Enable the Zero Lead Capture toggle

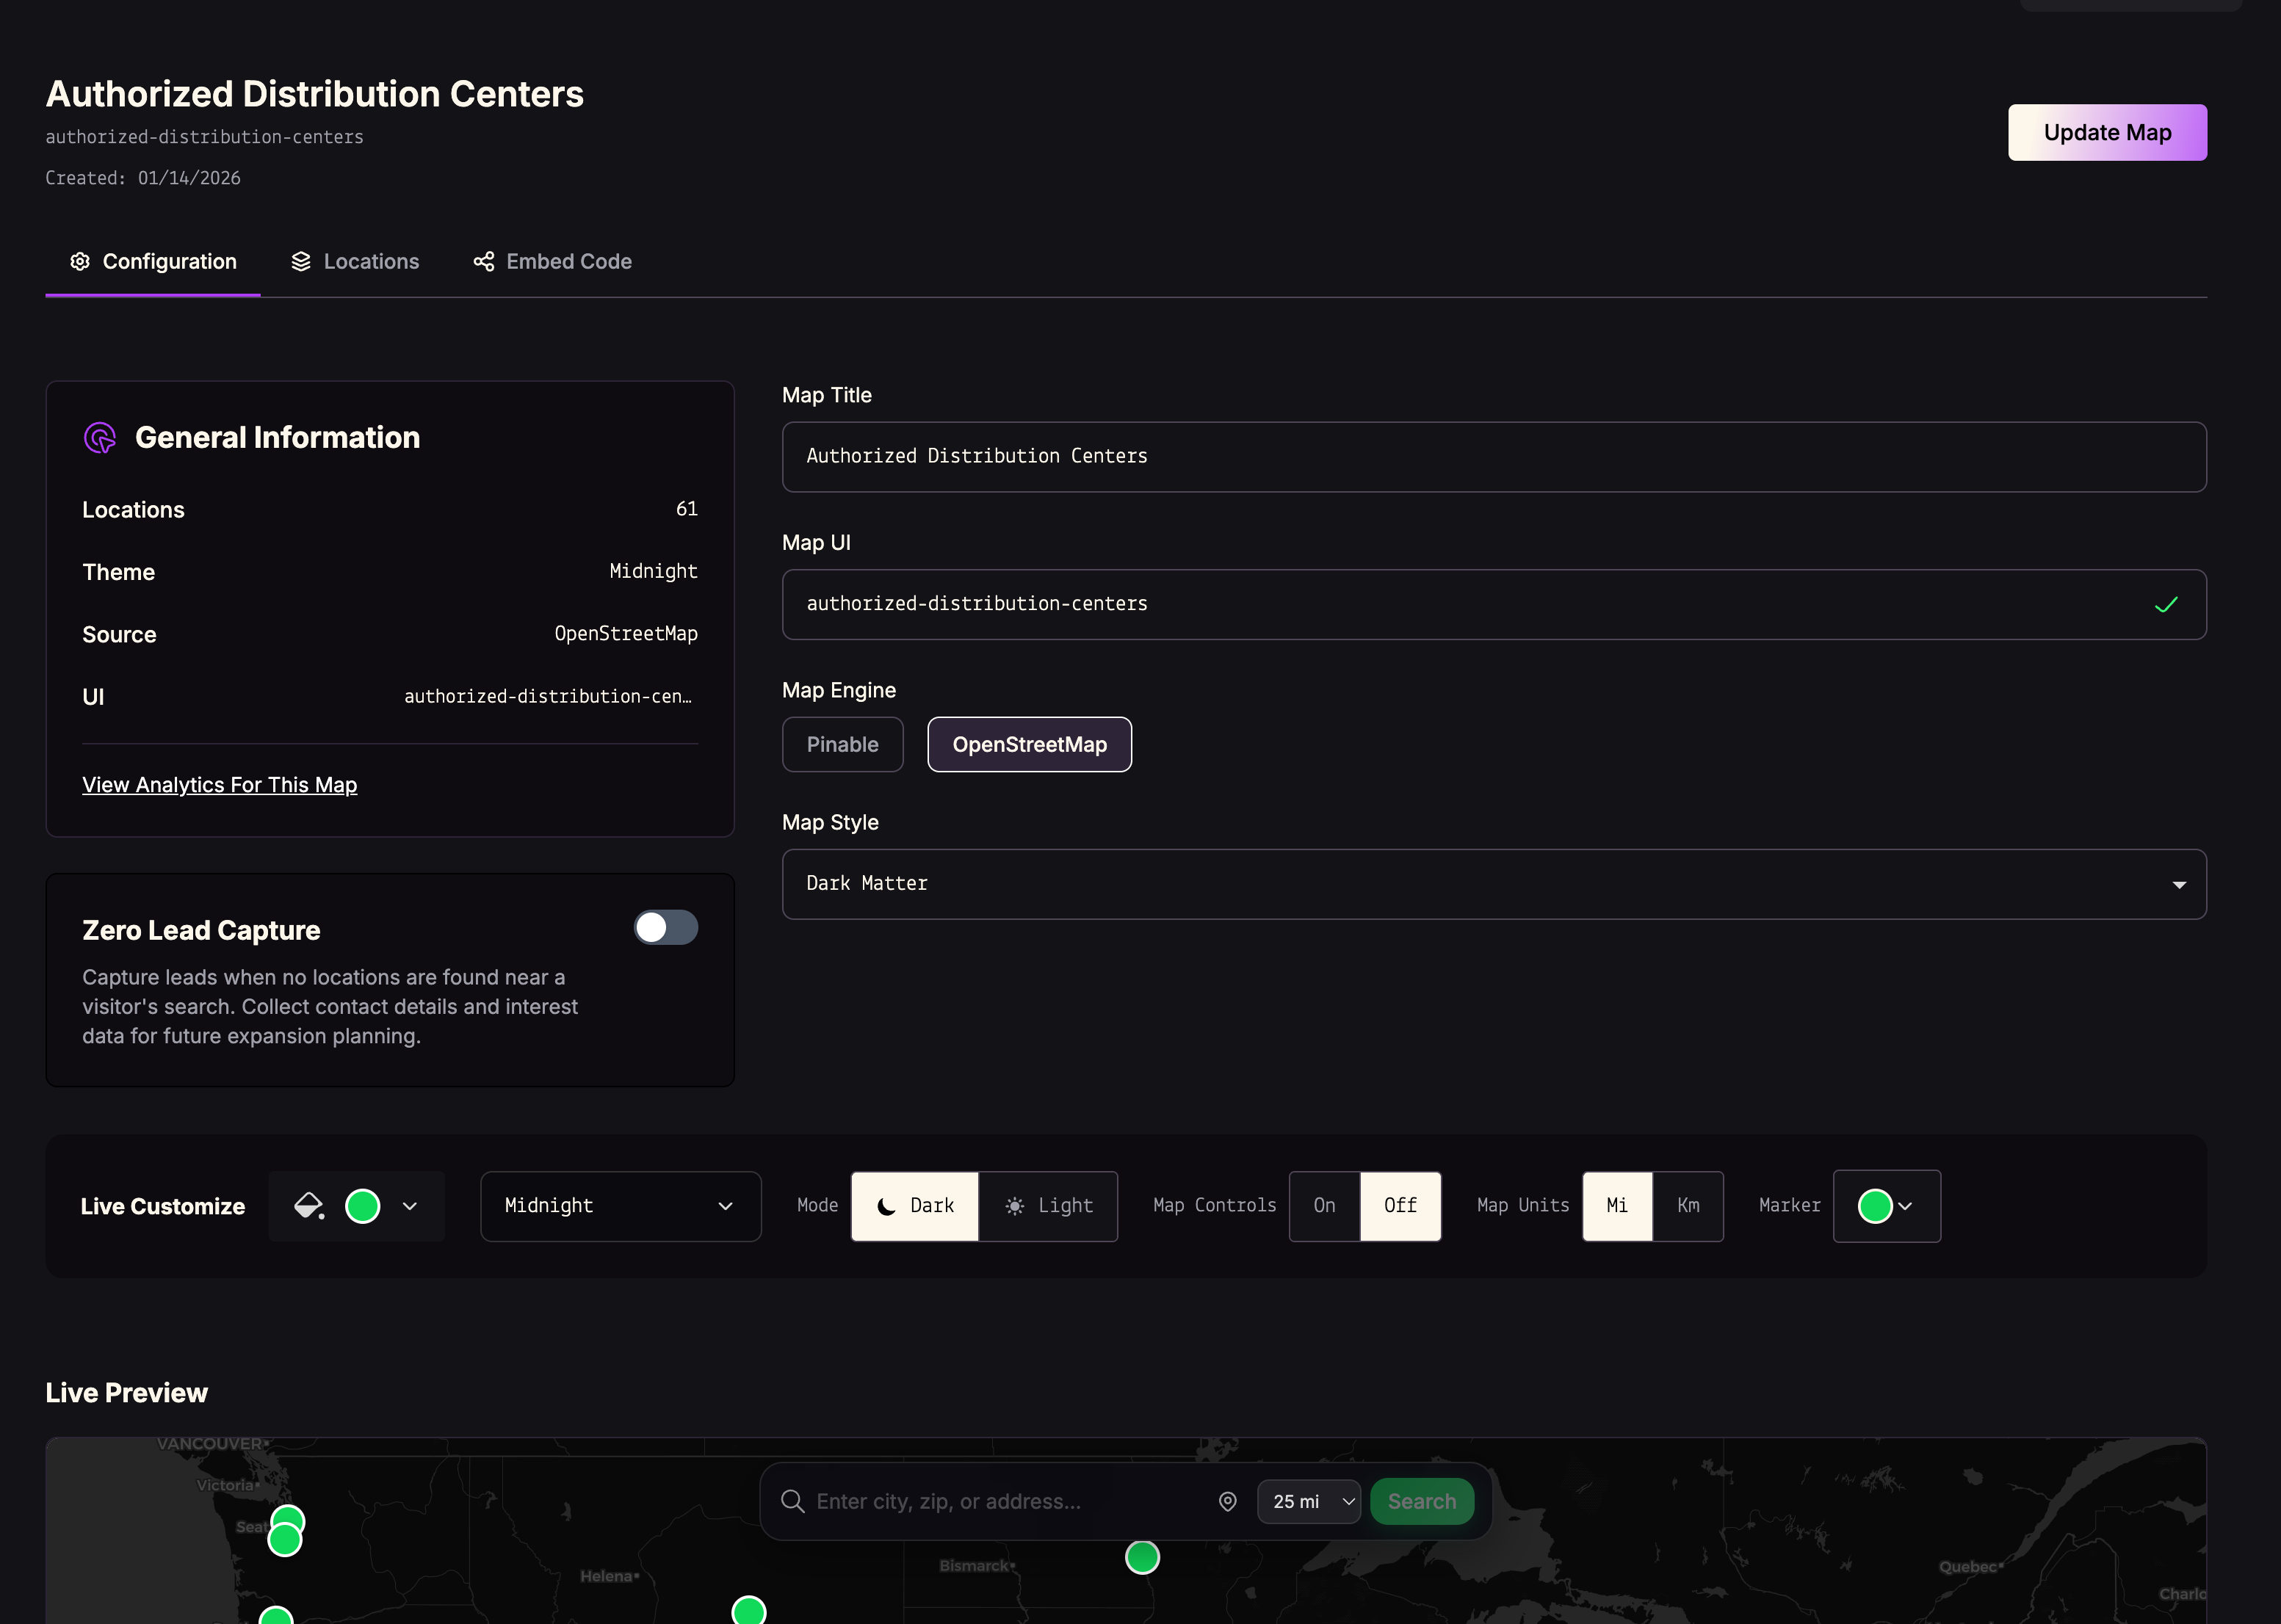665,928
